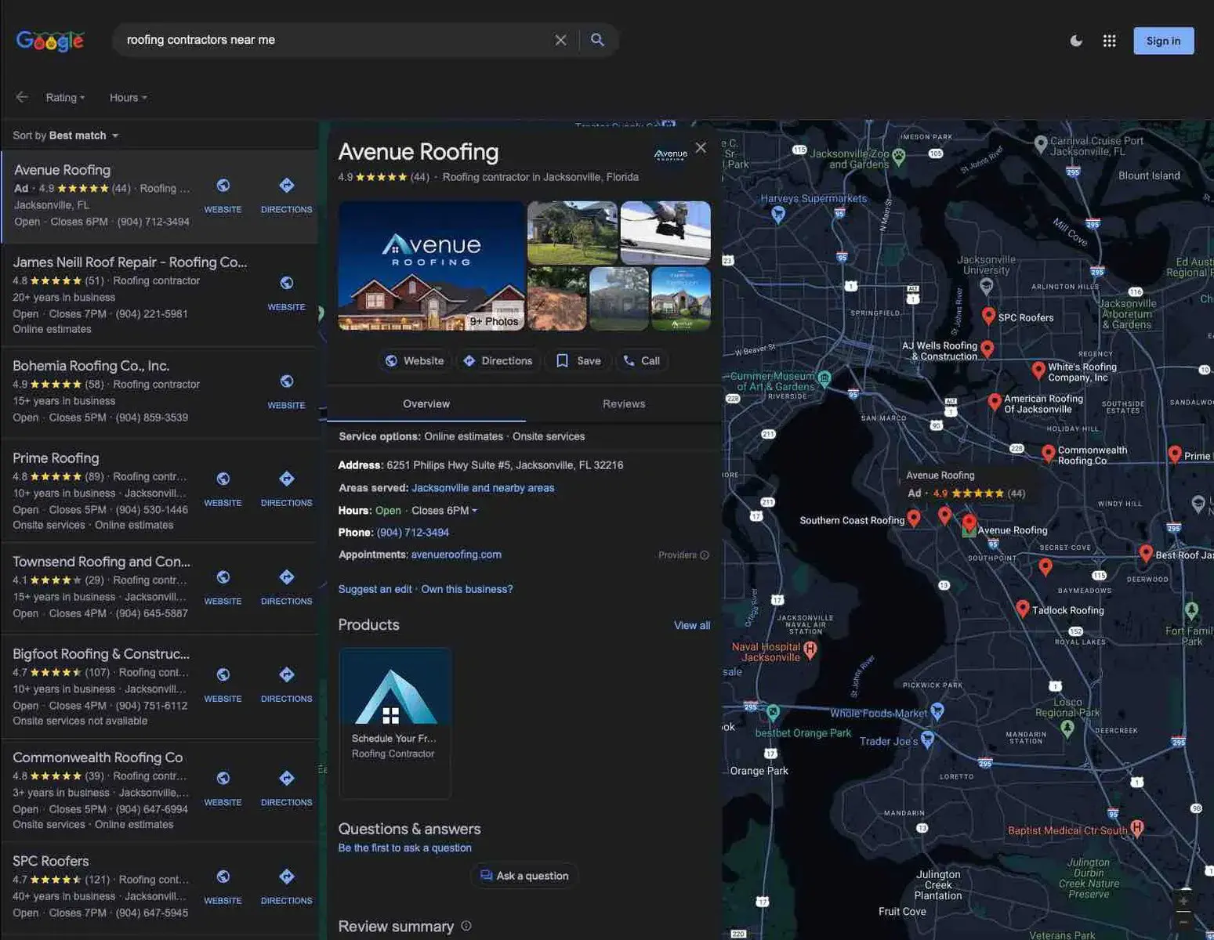Click the Directions icon for Prime Roofing
This screenshot has height=940, width=1214.
286,479
